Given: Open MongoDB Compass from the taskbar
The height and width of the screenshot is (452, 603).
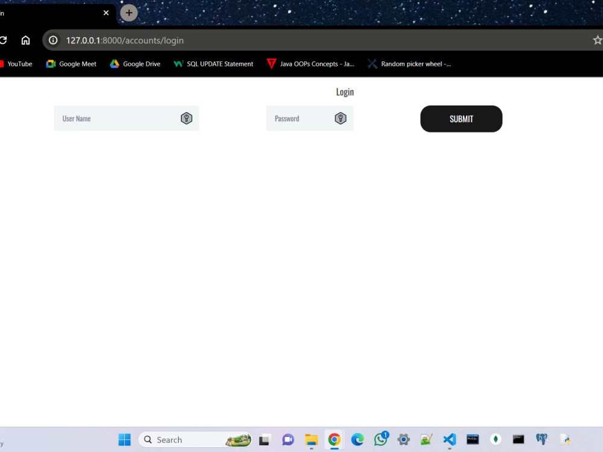Looking at the screenshot, I should pos(496,440).
